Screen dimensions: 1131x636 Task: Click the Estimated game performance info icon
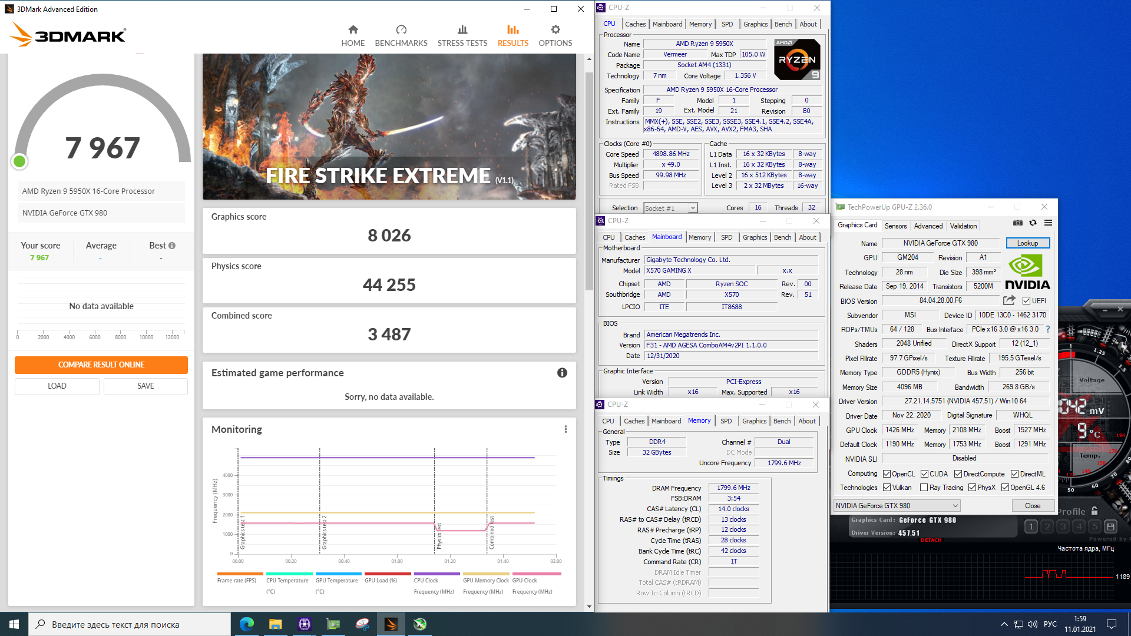point(562,373)
